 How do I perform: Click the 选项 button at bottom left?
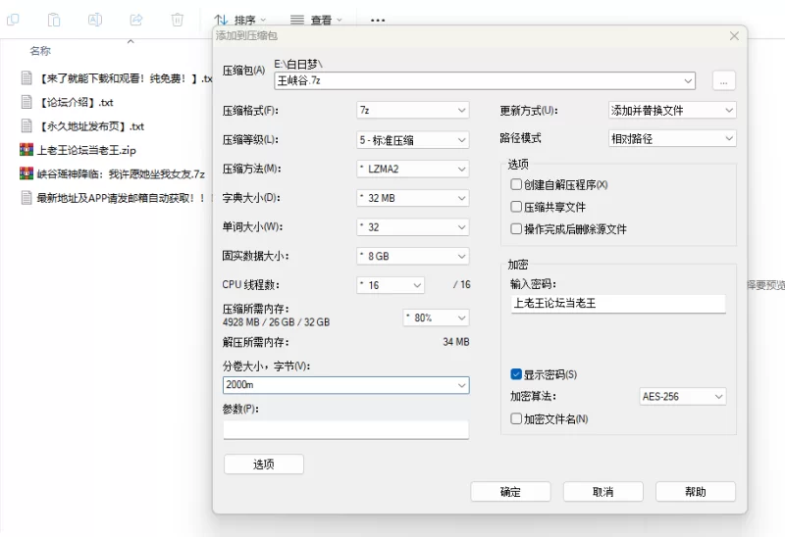point(264,464)
